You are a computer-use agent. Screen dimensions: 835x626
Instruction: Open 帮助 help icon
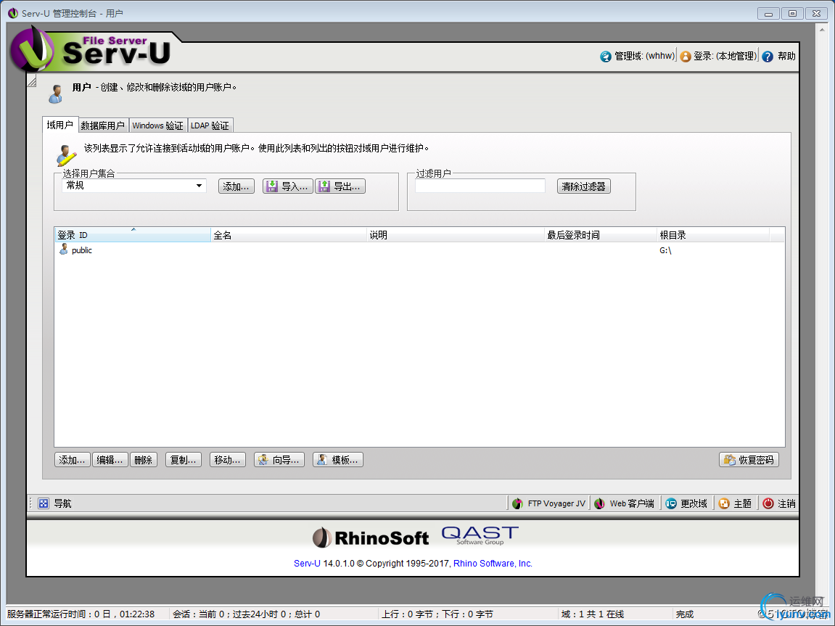(768, 57)
